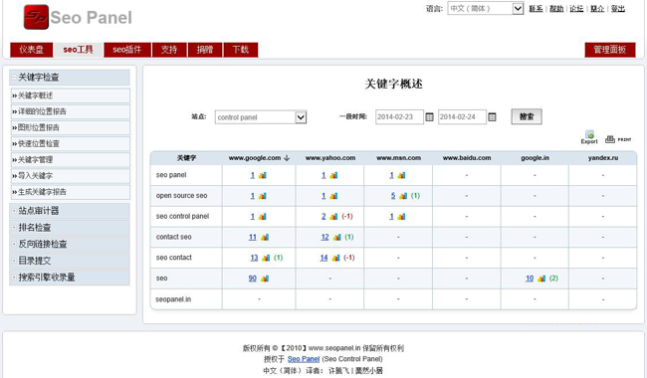The image size is (647, 378).
Task: Expand the 站点审计器 section
Action: [70, 211]
